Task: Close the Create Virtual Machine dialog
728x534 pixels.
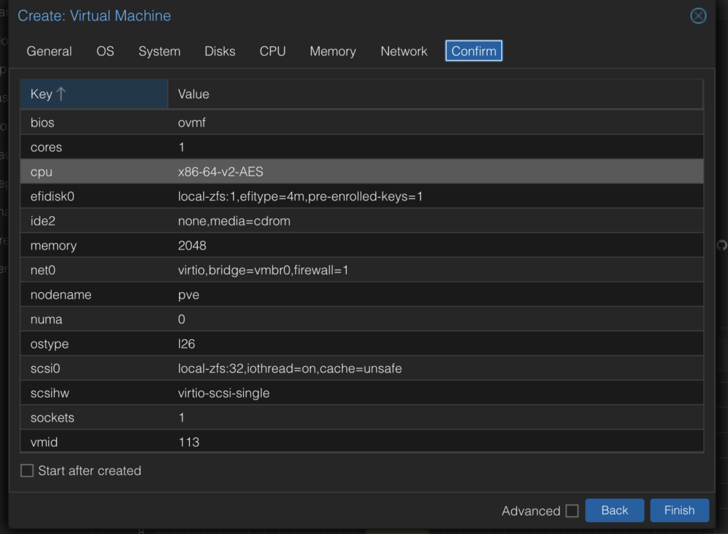Action: click(x=698, y=16)
